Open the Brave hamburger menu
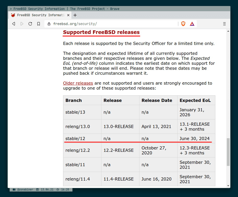238x197 pixels. coord(224,24)
